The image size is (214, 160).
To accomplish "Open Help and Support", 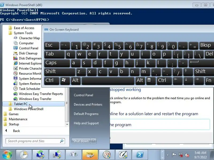I will pos(86,123).
